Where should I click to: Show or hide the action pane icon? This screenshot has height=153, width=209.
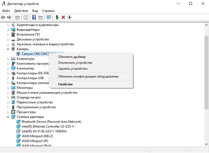tap(40, 17)
